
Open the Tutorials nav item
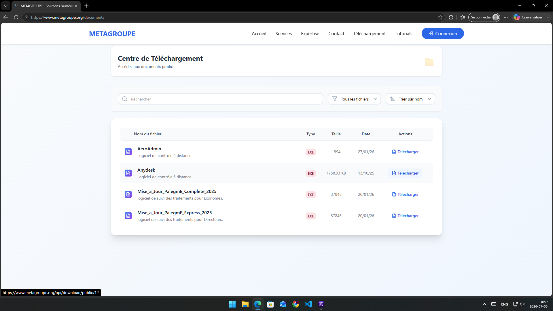pos(403,33)
